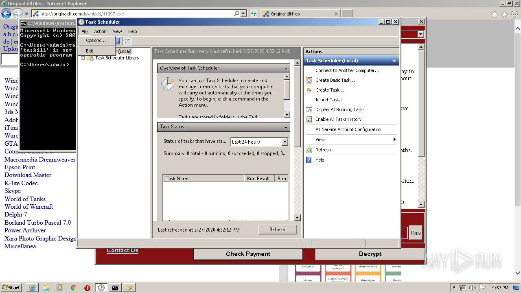Viewport: 521px width, 293px height.
Task: Click the Create Basic Task icon
Action: point(309,80)
